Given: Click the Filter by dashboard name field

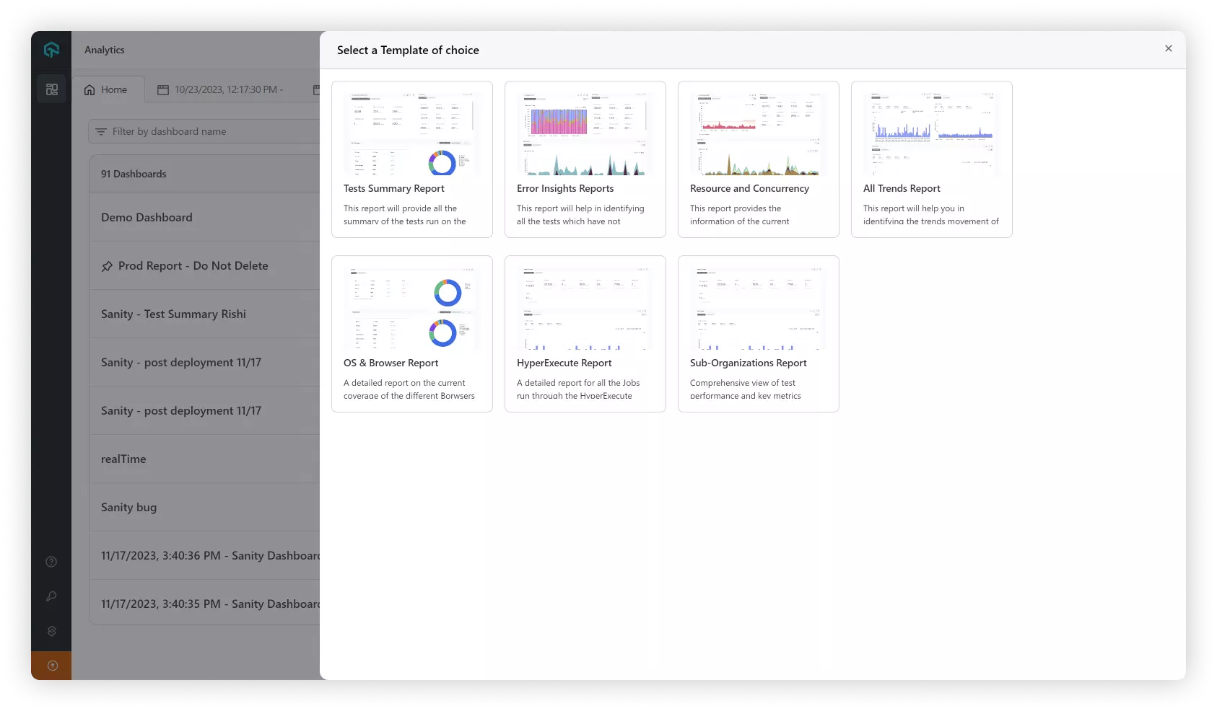Looking at the screenshot, I should click(209, 131).
